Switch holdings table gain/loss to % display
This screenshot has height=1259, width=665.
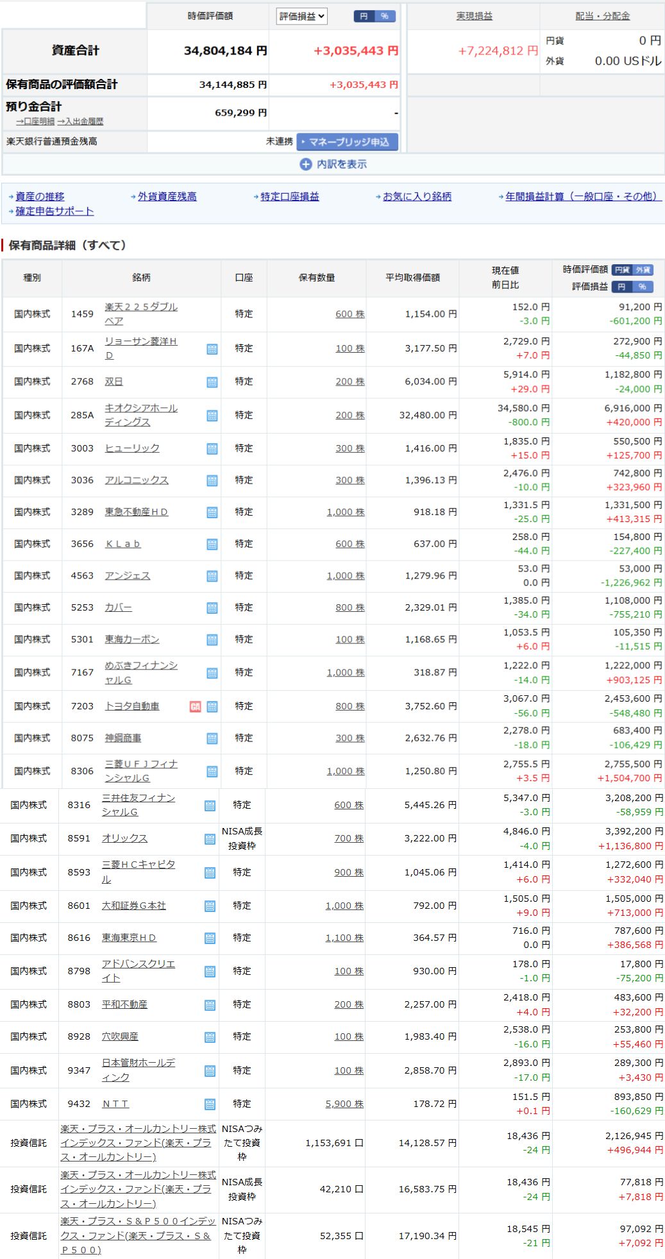click(x=642, y=287)
